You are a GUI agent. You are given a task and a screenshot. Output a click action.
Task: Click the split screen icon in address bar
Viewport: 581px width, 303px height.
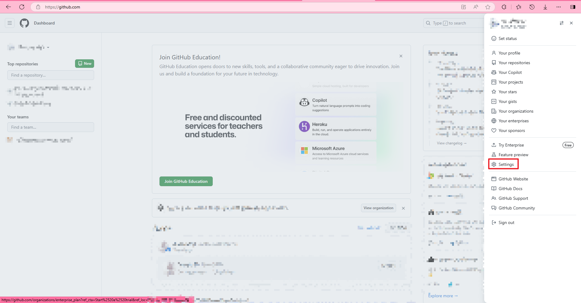pos(464,7)
